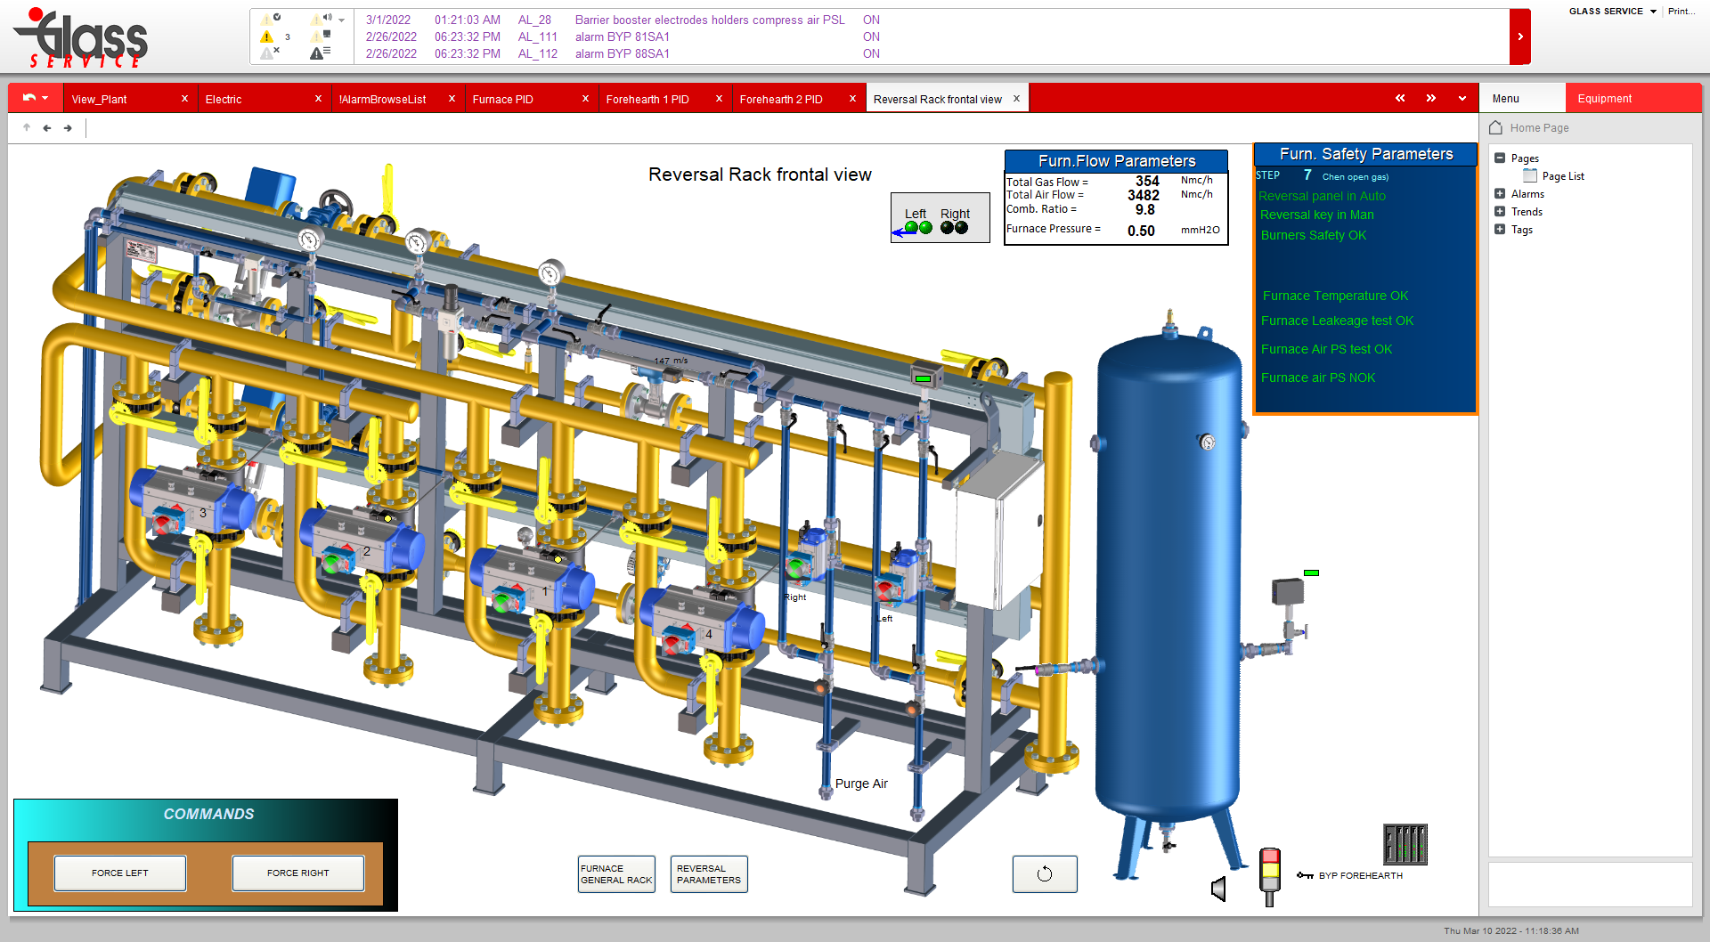Toggle the Left reversal indicator lights
This screenshot has height=942, width=1710.
coord(917,227)
